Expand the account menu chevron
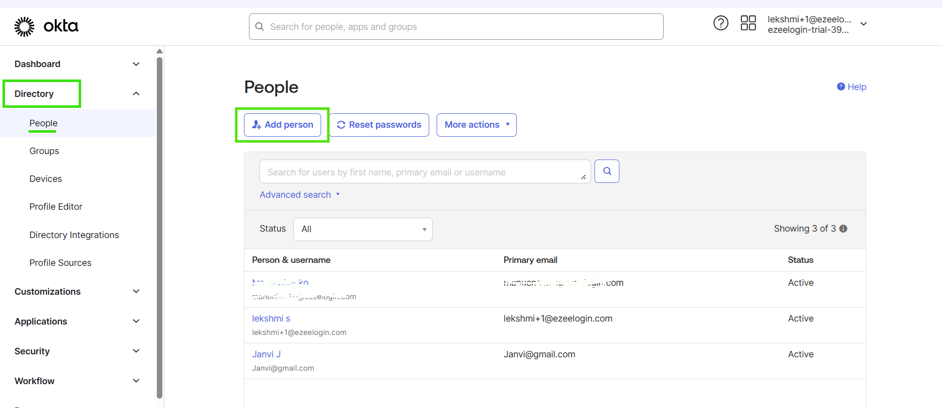The width and height of the screenshot is (942, 408). click(x=864, y=24)
